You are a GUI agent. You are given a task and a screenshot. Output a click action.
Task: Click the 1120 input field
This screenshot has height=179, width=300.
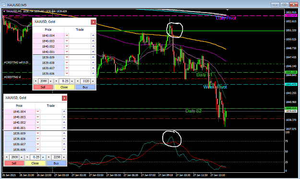click(85, 81)
